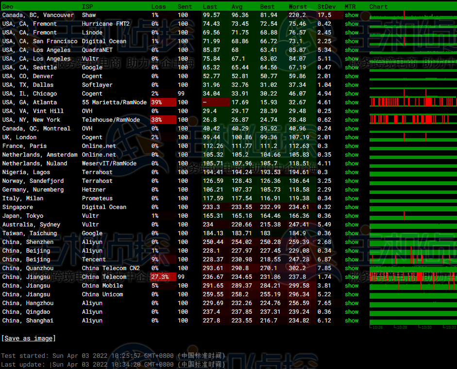Show MTR for Canada, BC, Vancouver Shaw

(352, 15)
